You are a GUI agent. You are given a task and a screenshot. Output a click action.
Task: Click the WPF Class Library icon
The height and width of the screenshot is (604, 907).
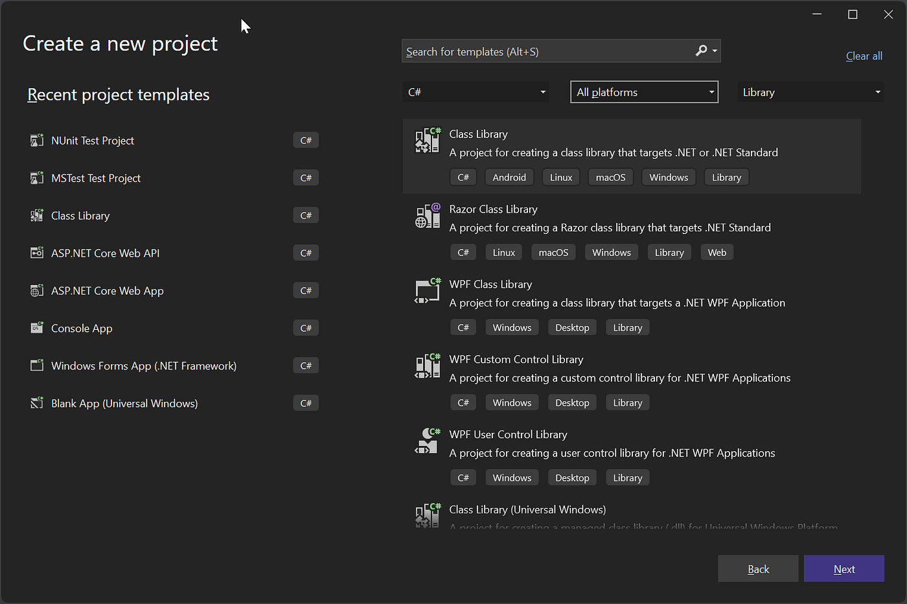coord(428,290)
